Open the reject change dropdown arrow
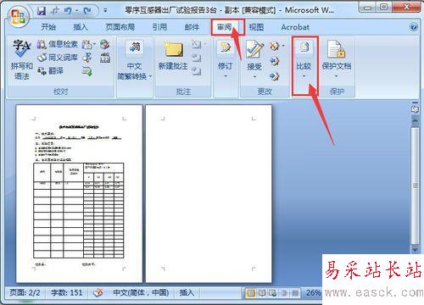424x305 pixels. pos(283,46)
